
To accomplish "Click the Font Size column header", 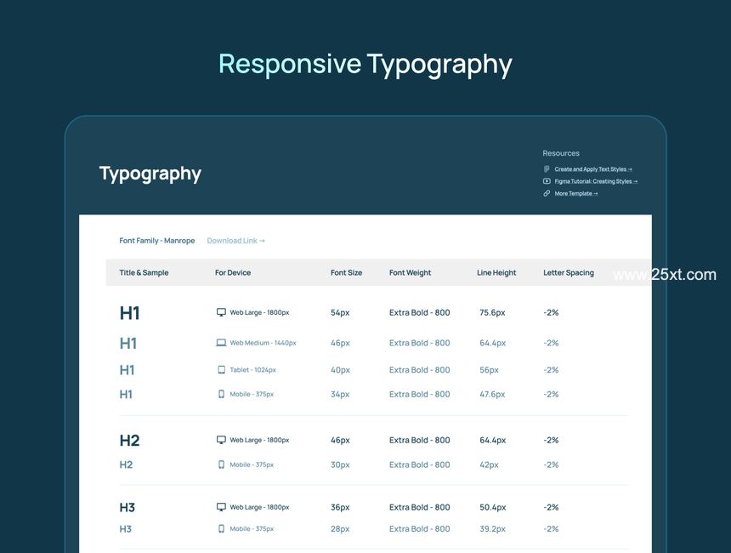I will (x=347, y=272).
